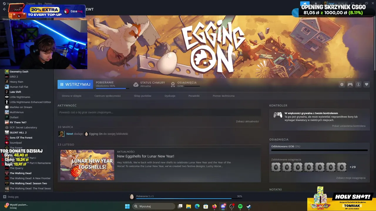This screenshot has width=376, height=211.
Task: Select SCP: Secret Laboratory
Action: [23, 127]
